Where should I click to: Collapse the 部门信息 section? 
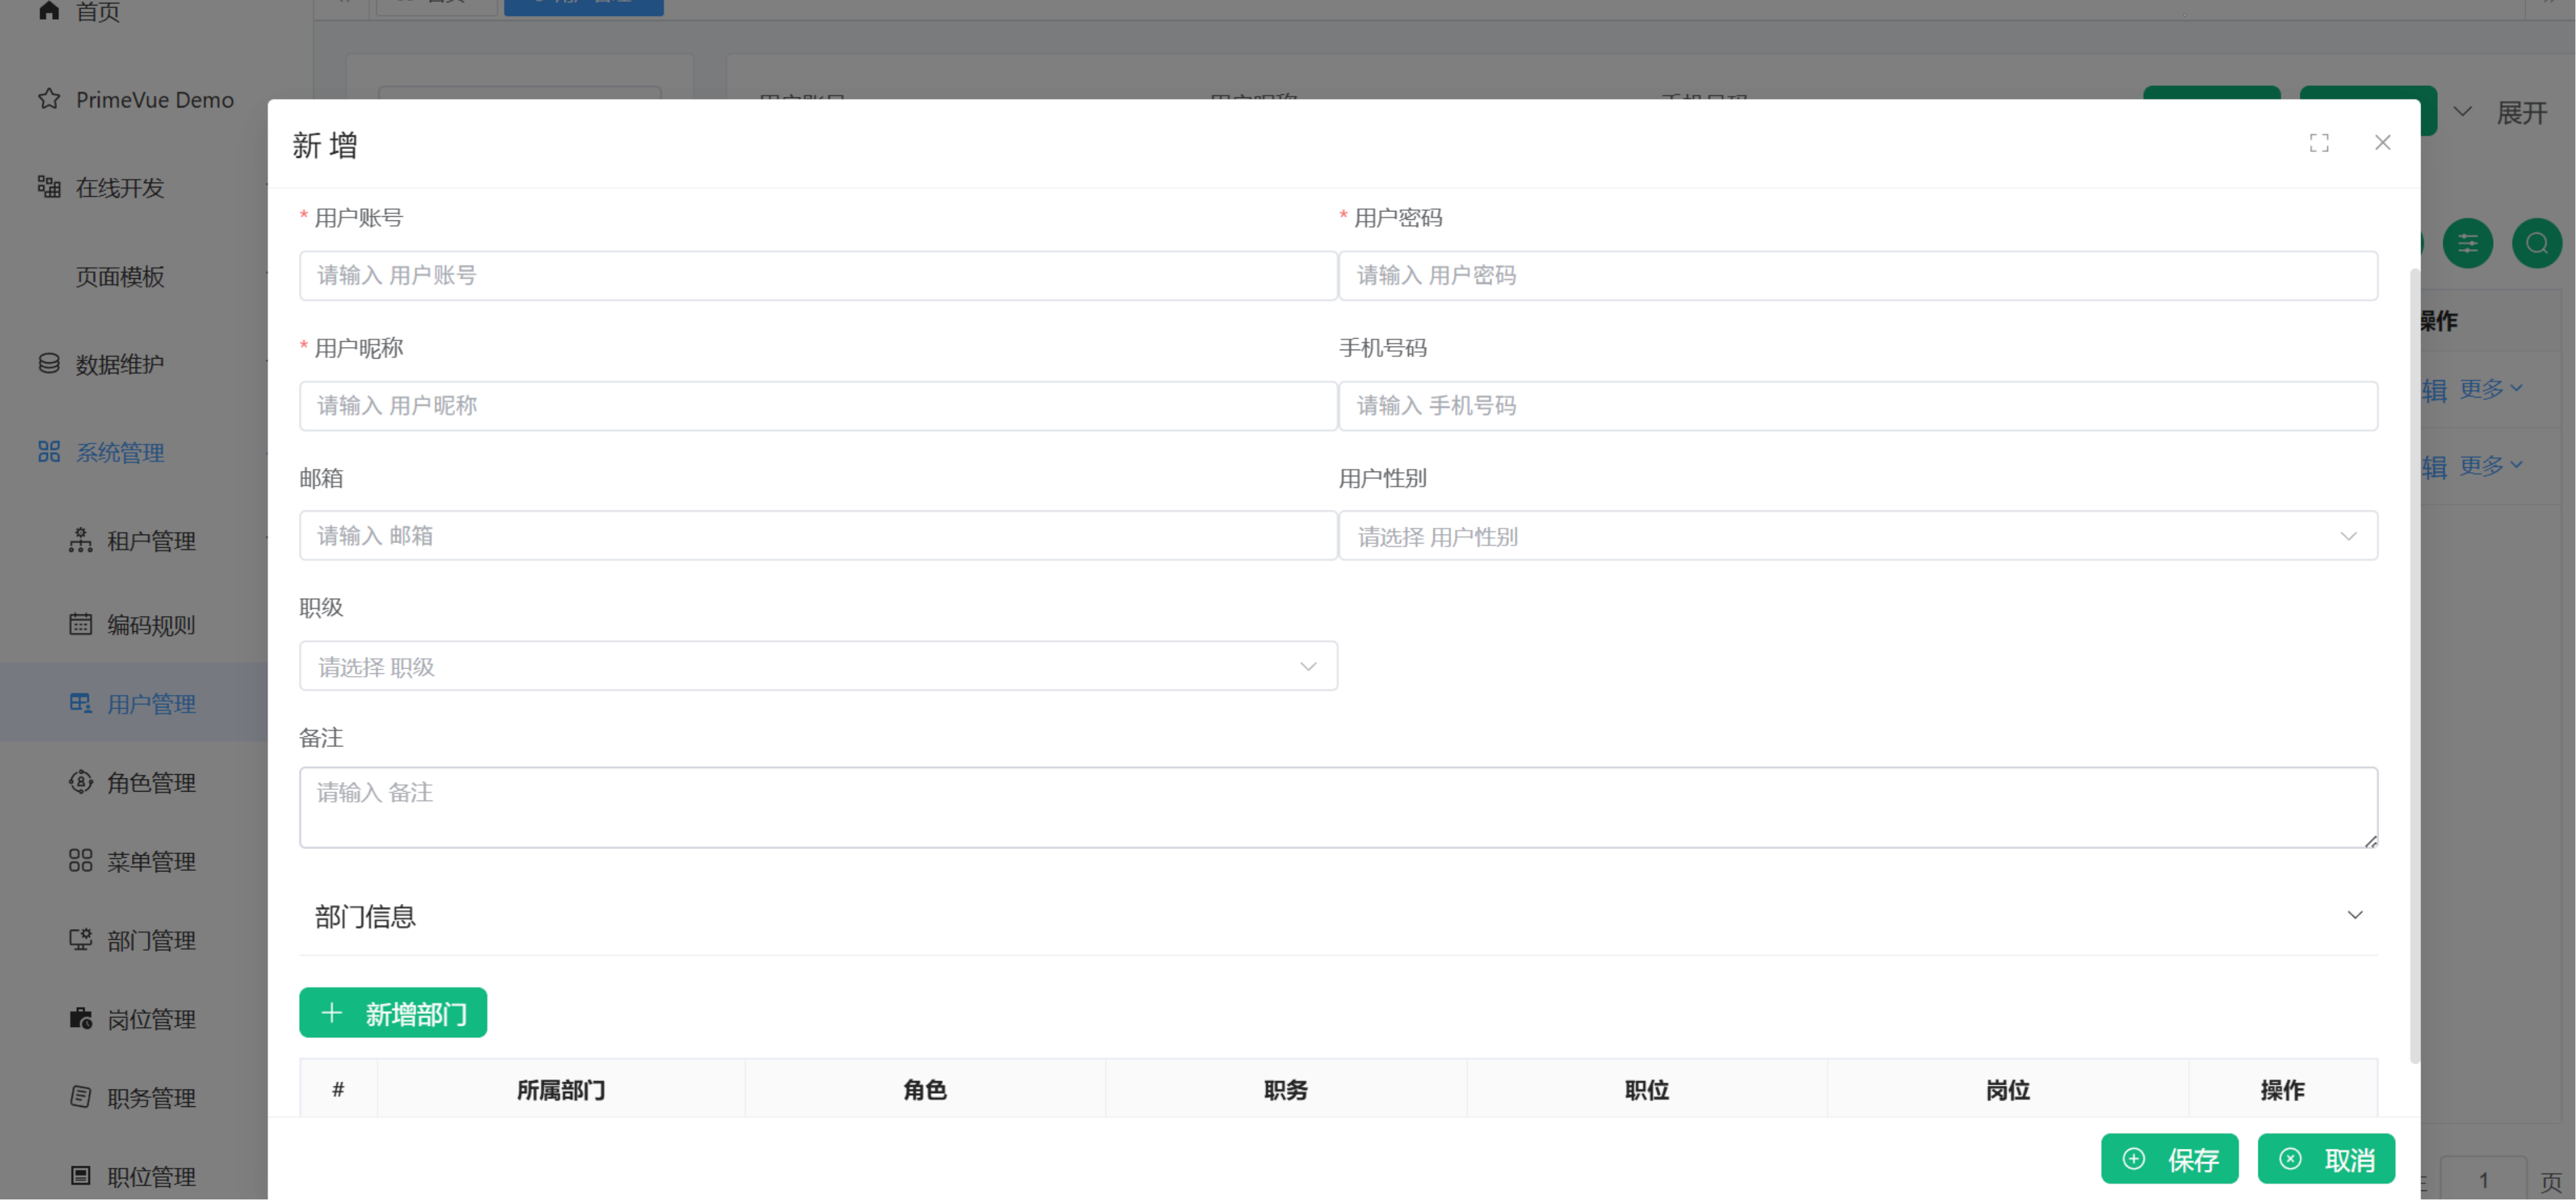[2354, 915]
